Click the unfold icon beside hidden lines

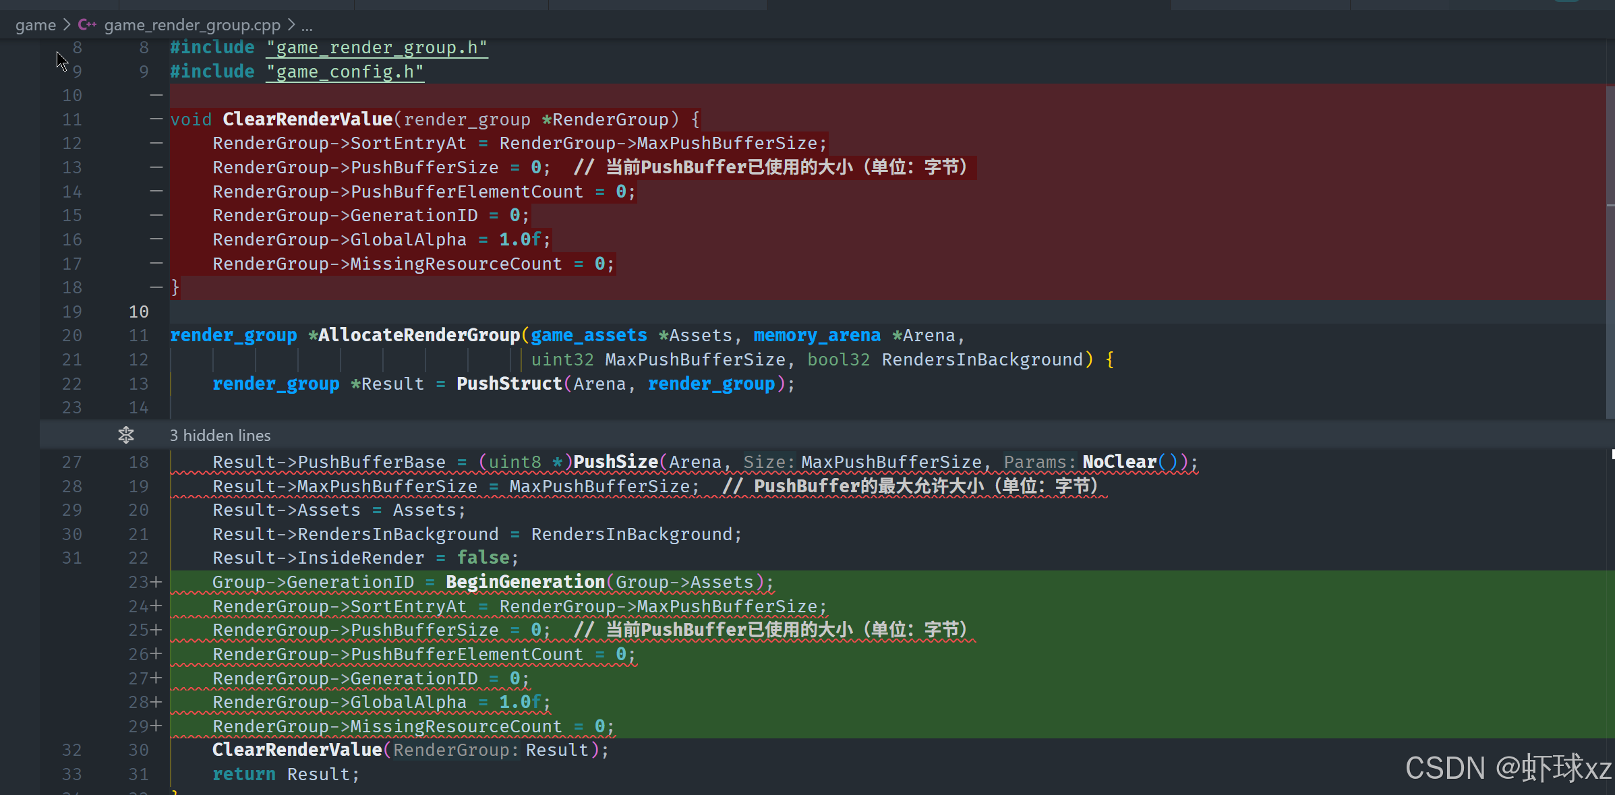(x=126, y=436)
